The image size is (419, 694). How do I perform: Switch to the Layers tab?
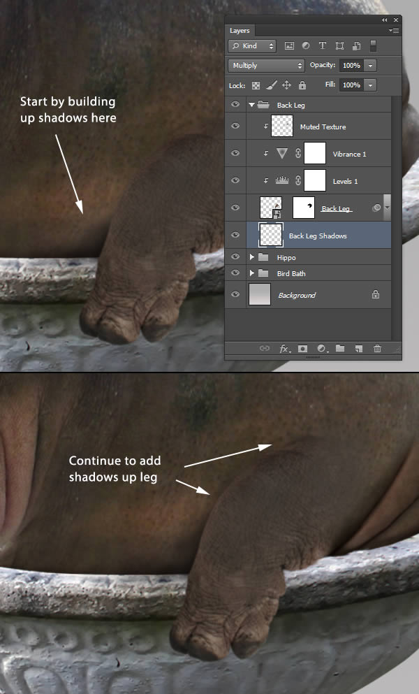coord(240,31)
